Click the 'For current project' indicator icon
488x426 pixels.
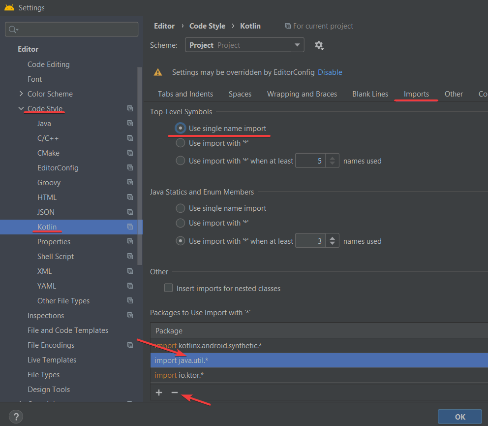coord(287,26)
